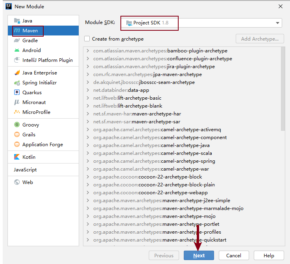Expand the maven-archetype-mojo node chevron
This screenshot has height=264, width=290.
click(88, 216)
